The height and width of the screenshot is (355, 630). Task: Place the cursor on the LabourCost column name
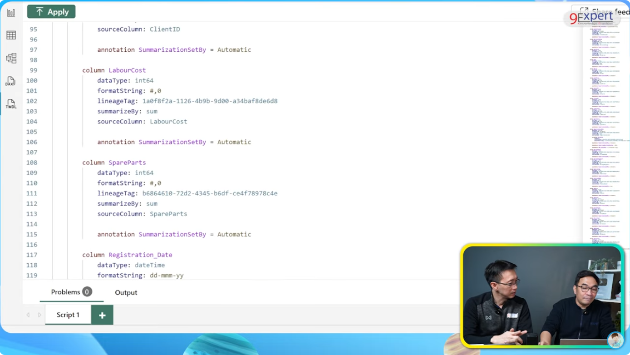(127, 70)
